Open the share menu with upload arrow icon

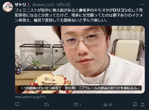142,104
